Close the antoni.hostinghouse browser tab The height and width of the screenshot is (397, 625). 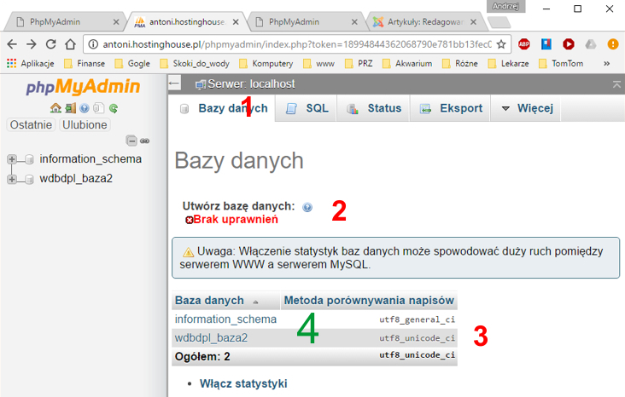tap(236, 22)
